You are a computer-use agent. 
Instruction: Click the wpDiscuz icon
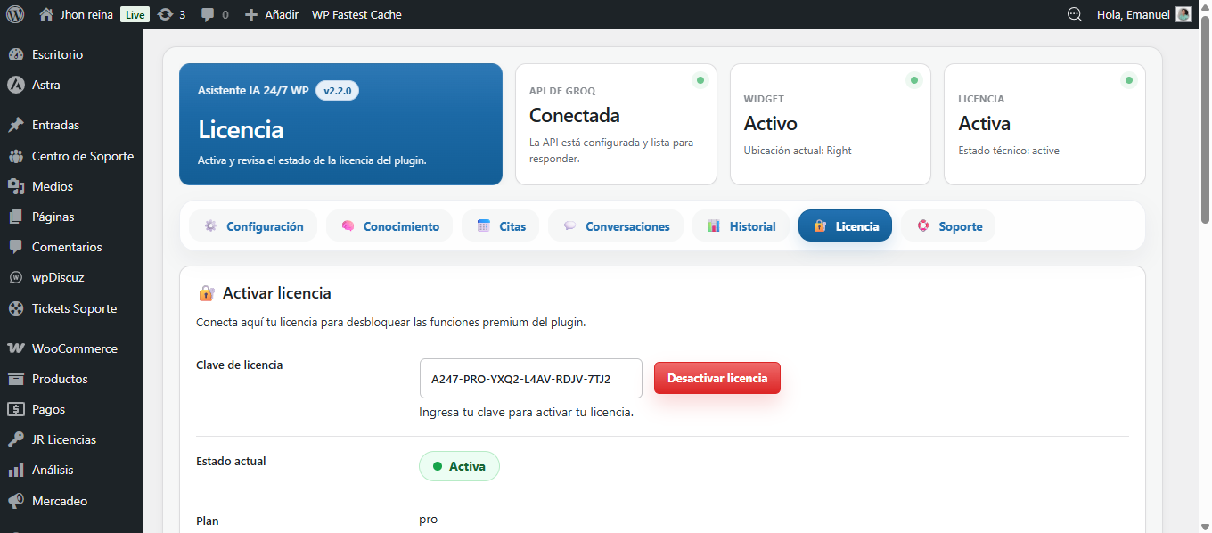click(x=16, y=277)
